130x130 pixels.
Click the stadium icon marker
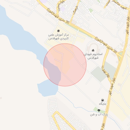pos(93,50)
